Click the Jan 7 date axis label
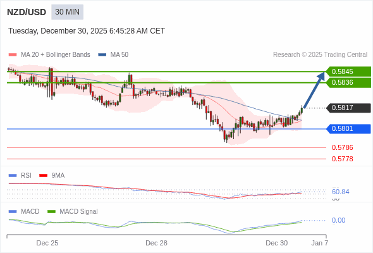Viewport: 373px width, 253px height. 320,243
